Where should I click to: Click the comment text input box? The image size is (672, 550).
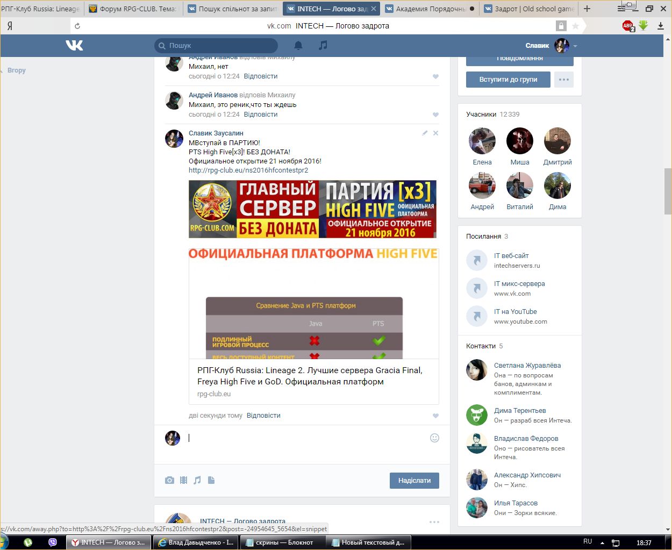306,438
